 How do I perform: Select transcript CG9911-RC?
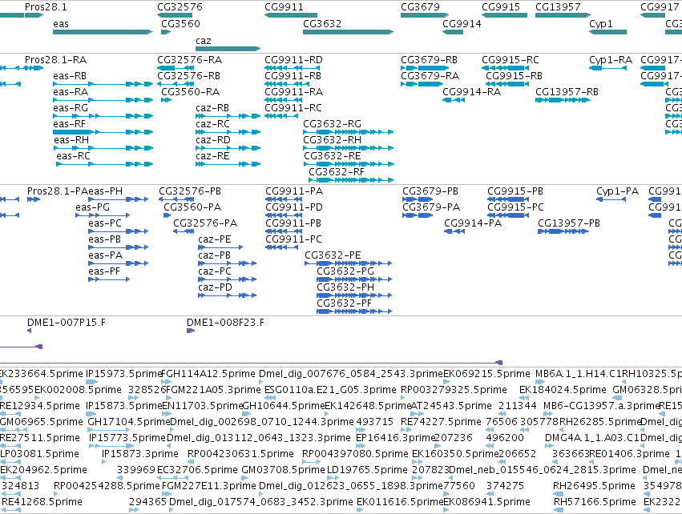pos(293,108)
